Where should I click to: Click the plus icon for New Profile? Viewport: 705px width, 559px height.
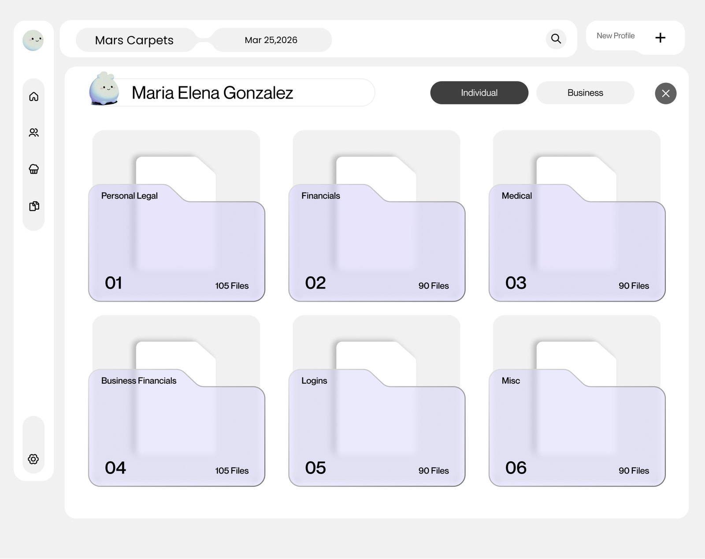pos(660,38)
